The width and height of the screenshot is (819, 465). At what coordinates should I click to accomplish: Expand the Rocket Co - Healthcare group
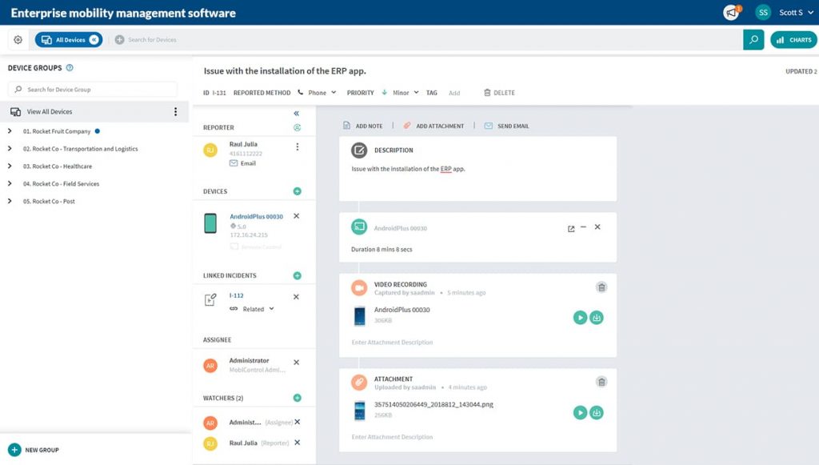[10, 166]
